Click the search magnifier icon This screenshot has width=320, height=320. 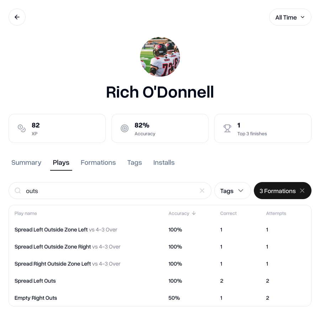coord(18,191)
